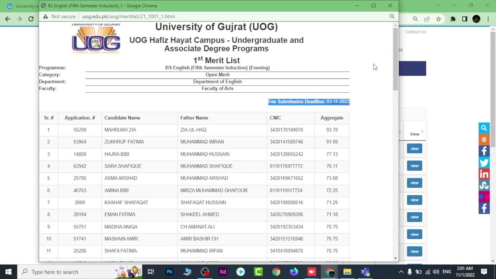
Task: Click the highlighted Fee Submission Deadline text
Action: [x=309, y=102]
